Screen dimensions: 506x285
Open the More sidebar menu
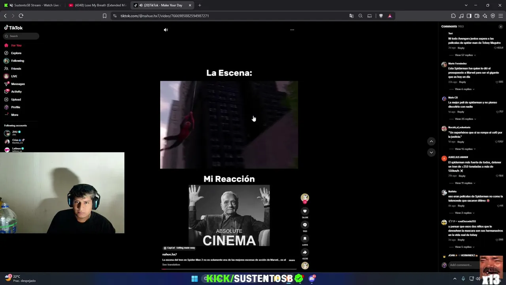point(15,115)
